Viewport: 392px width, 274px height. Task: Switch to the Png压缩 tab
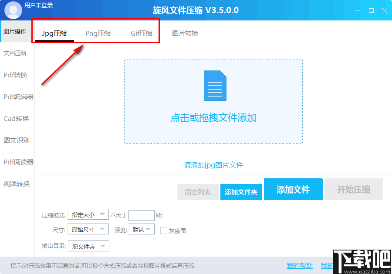98,33
